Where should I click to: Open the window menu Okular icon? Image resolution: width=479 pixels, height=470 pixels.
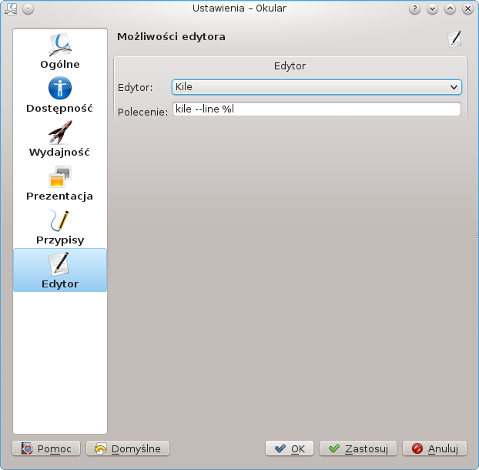[10, 9]
